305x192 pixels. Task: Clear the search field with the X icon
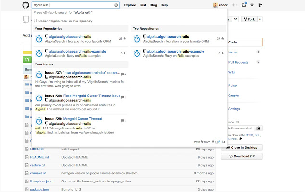116,5
